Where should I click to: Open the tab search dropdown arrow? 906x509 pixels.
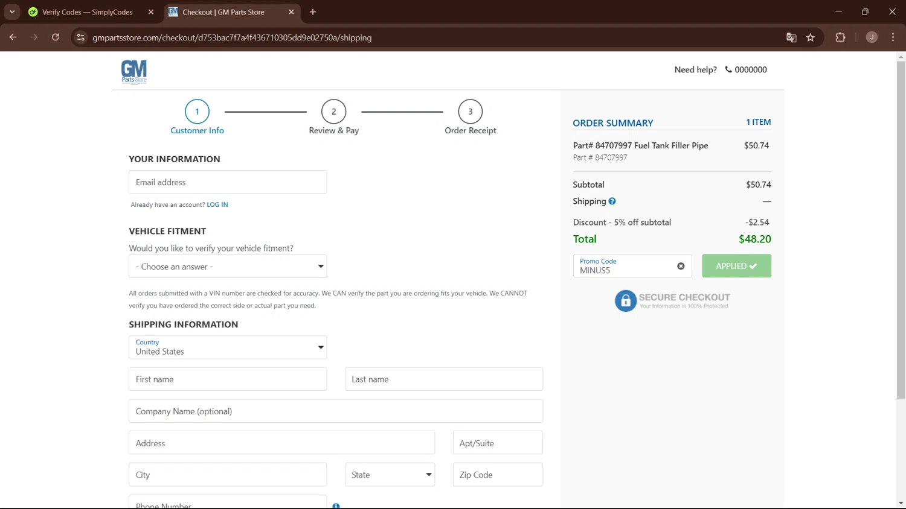12,12
